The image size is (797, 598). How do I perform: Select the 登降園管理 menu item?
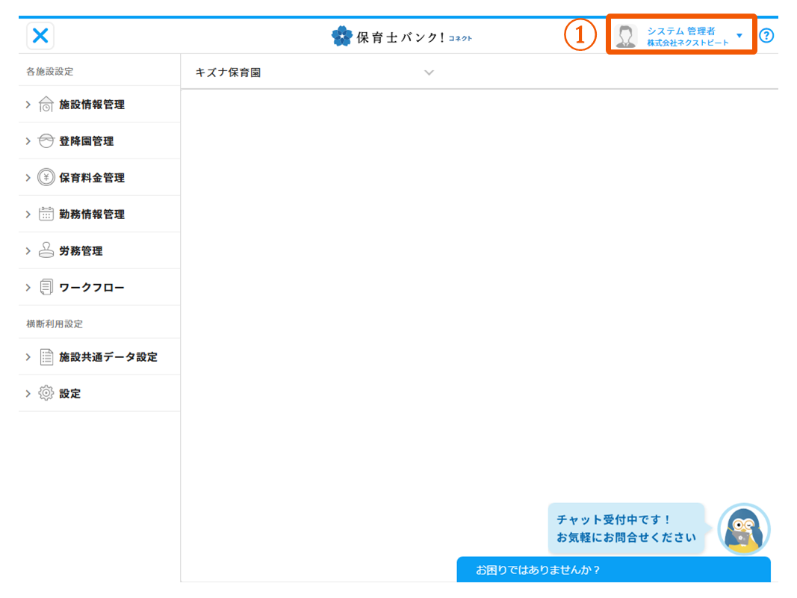coord(87,141)
